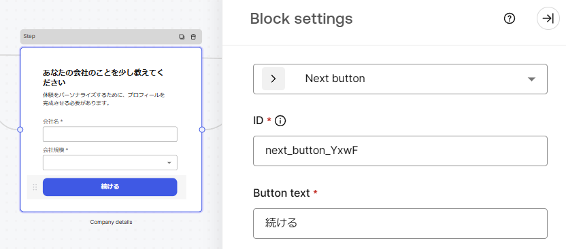Click the Company details step label

pyautogui.click(x=111, y=222)
